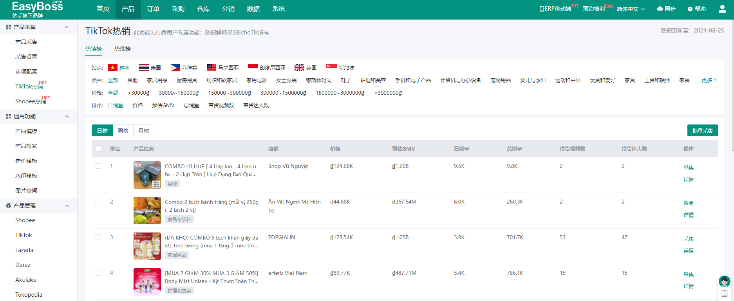Image resolution: width=734 pixels, height=301 pixels.
Task: Select the 日榜 daily tab
Action: point(102,131)
